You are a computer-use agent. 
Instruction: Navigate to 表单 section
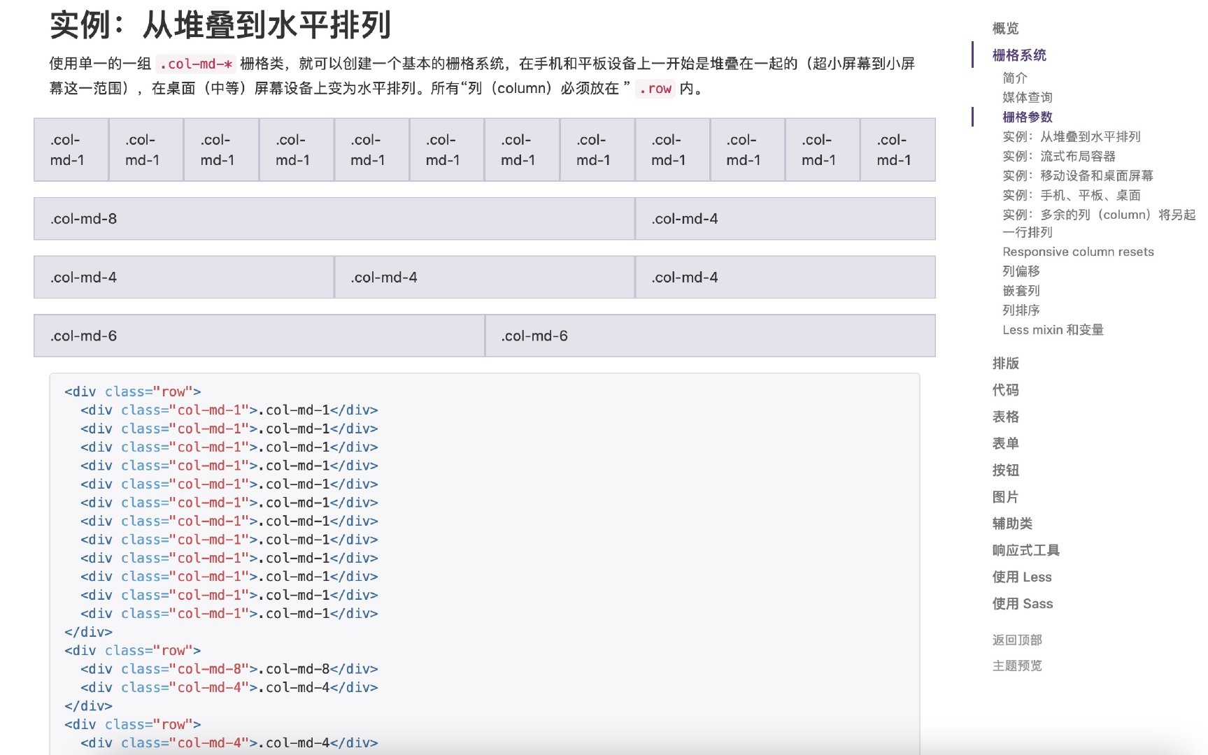(1005, 443)
